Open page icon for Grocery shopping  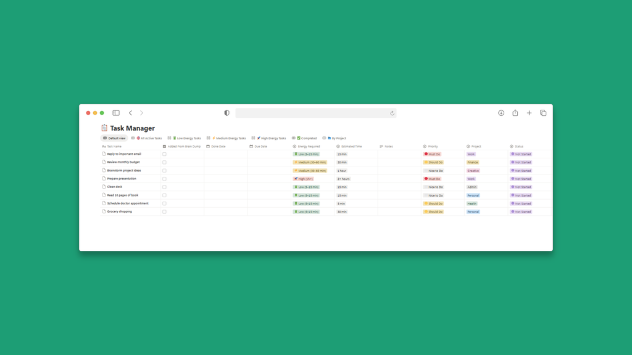click(104, 211)
